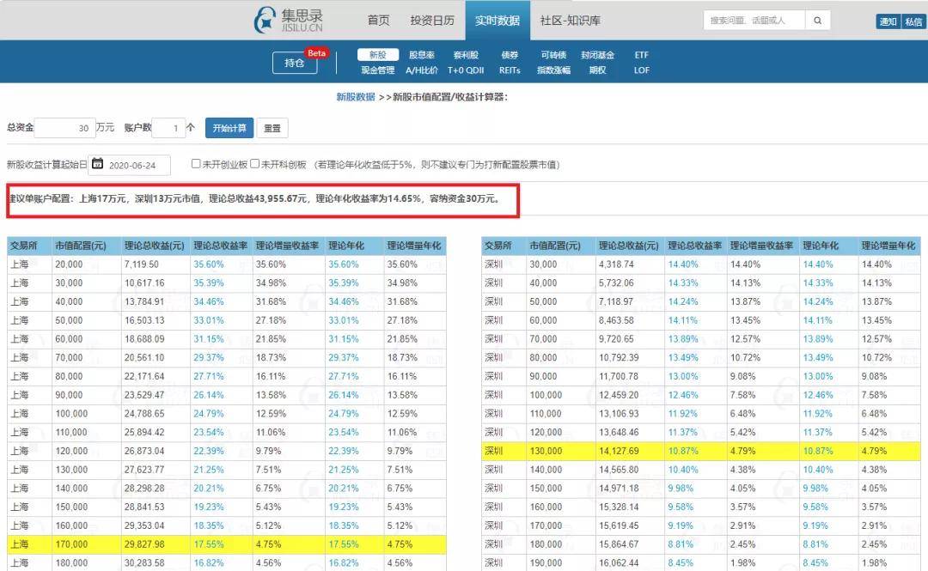Check the 未开创业板 checkbox
928x571 pixels.
tap(197, 164)
